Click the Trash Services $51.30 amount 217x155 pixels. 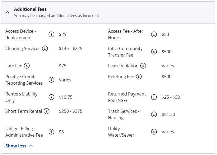tap(168, 114)
